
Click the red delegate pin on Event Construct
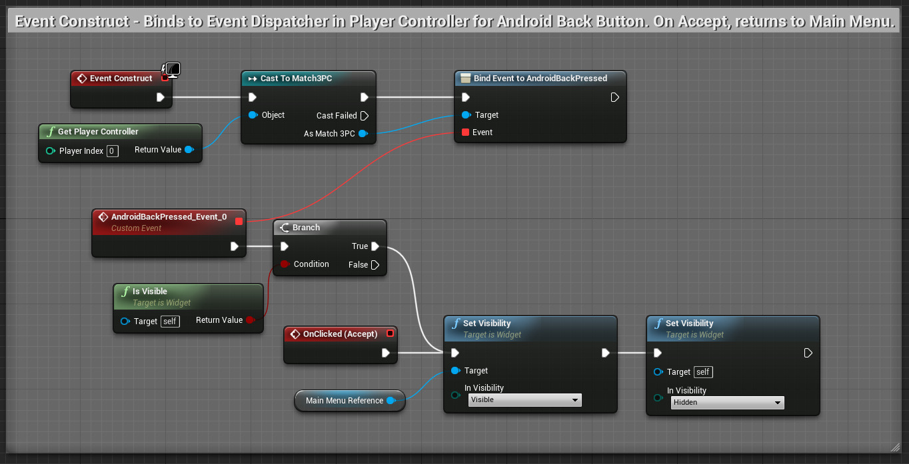point(164,78)
